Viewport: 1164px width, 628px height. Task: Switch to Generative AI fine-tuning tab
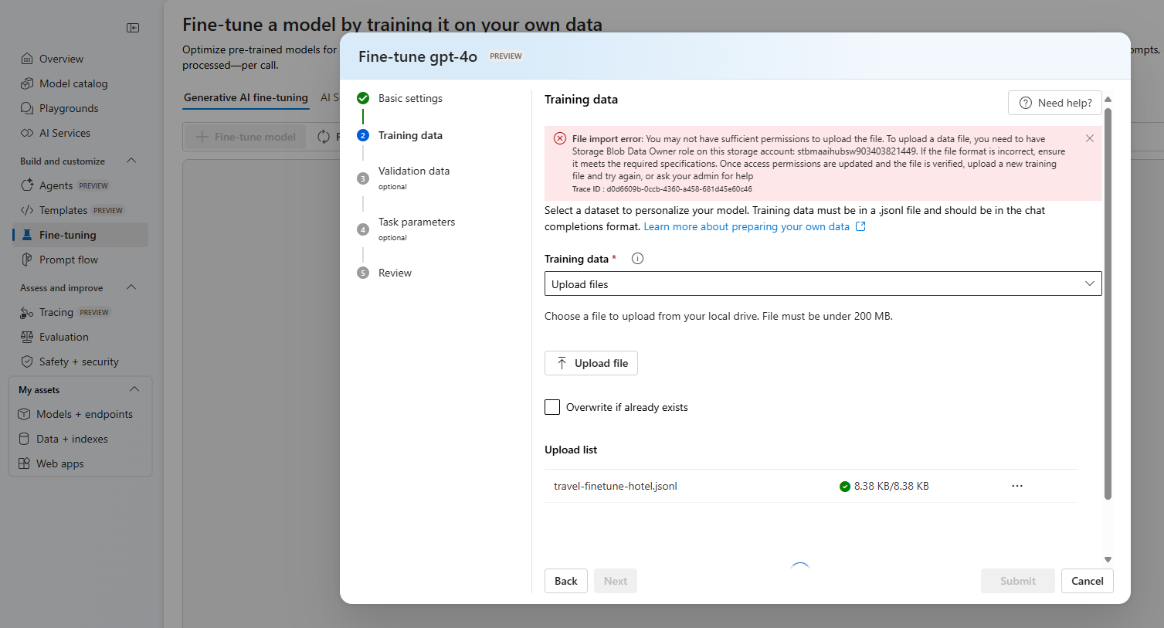(246, 97)
